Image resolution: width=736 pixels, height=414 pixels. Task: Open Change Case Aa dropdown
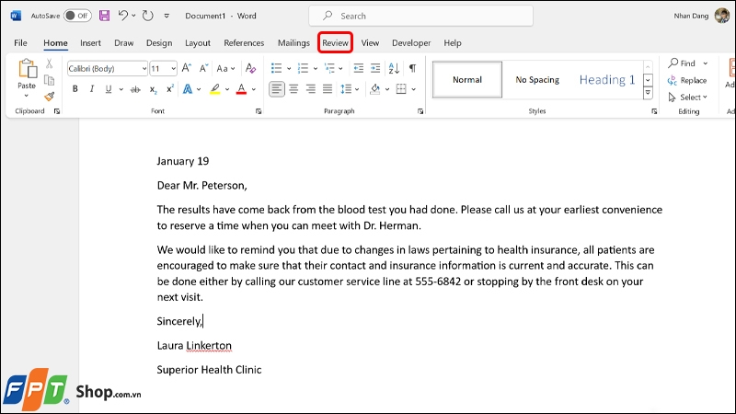pyautogui.click(x=225, y=68)
